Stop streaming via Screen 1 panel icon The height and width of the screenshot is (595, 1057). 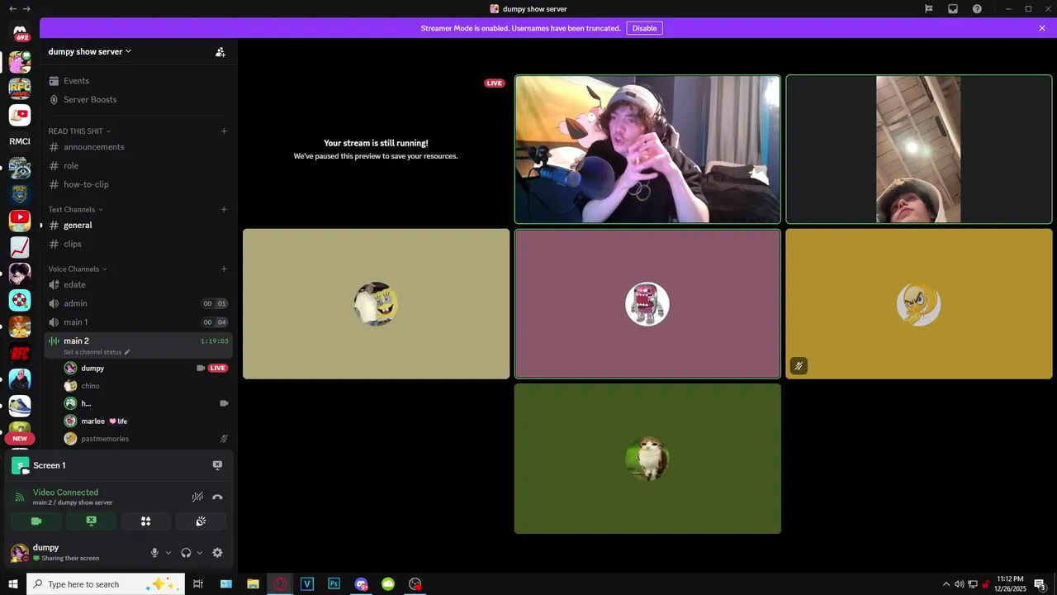[217, 465]
